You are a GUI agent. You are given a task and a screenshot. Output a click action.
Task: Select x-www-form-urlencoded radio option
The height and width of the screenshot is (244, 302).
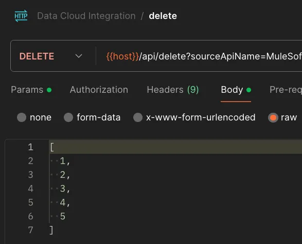tap(138, 117)
